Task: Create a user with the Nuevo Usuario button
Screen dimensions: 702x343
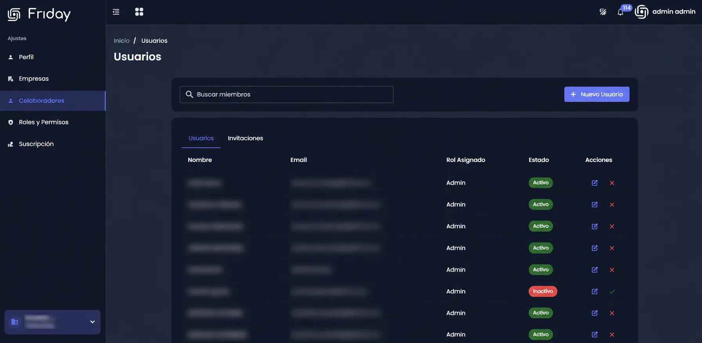Action: (597, 94)
